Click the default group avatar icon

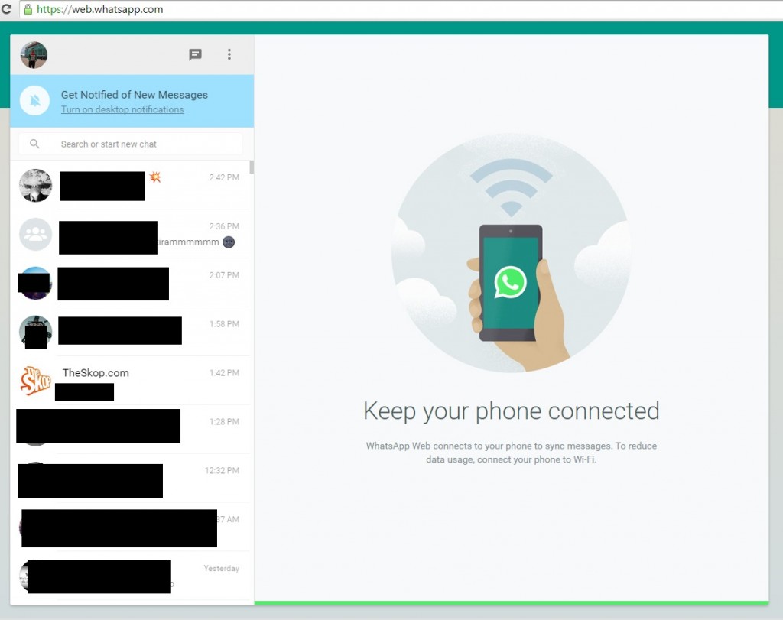(35, 234)
